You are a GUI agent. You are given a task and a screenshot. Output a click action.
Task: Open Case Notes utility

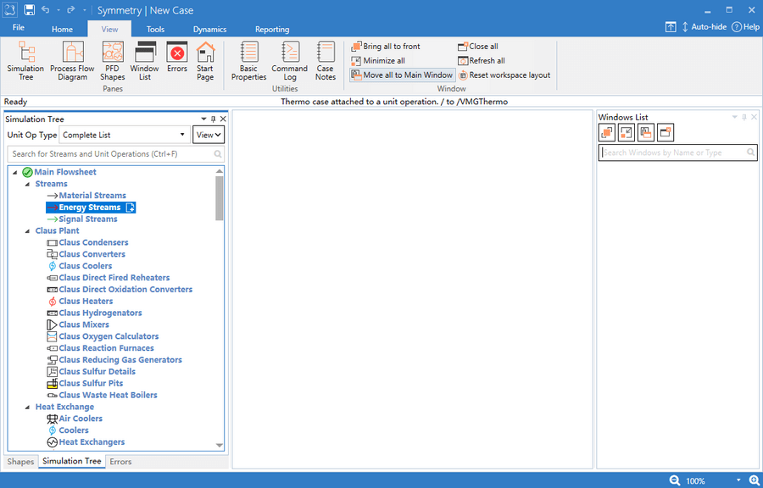click(x=326, y=60)
